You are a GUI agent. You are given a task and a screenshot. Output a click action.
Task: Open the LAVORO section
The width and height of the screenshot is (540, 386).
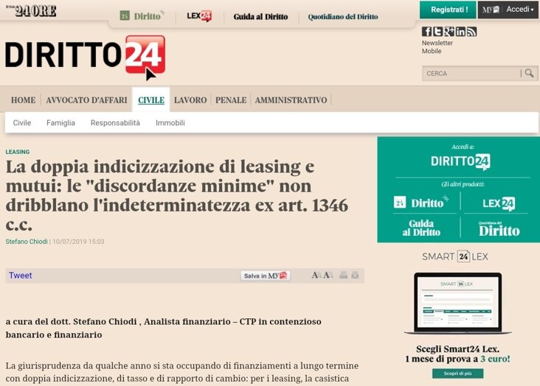(x=190, y=100)
